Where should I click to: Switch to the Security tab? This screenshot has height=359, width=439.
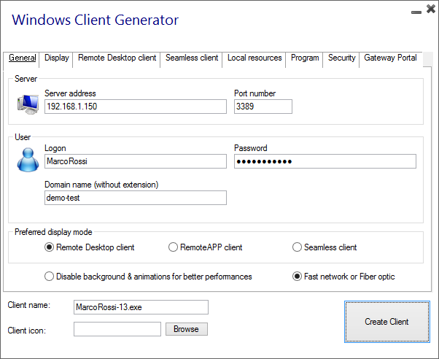[341, 58]
